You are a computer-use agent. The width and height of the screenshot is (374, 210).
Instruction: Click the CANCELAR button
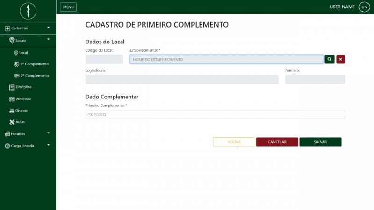click(277, 142)
